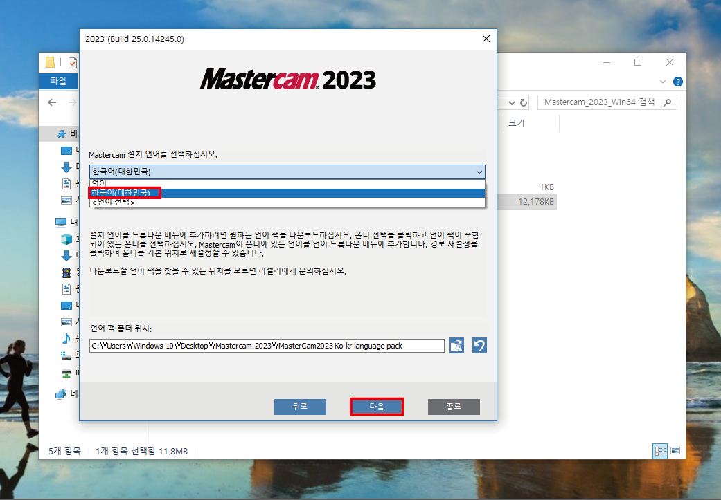Click the refresh icon beside the address bar
721x500 pixels.
524,102
